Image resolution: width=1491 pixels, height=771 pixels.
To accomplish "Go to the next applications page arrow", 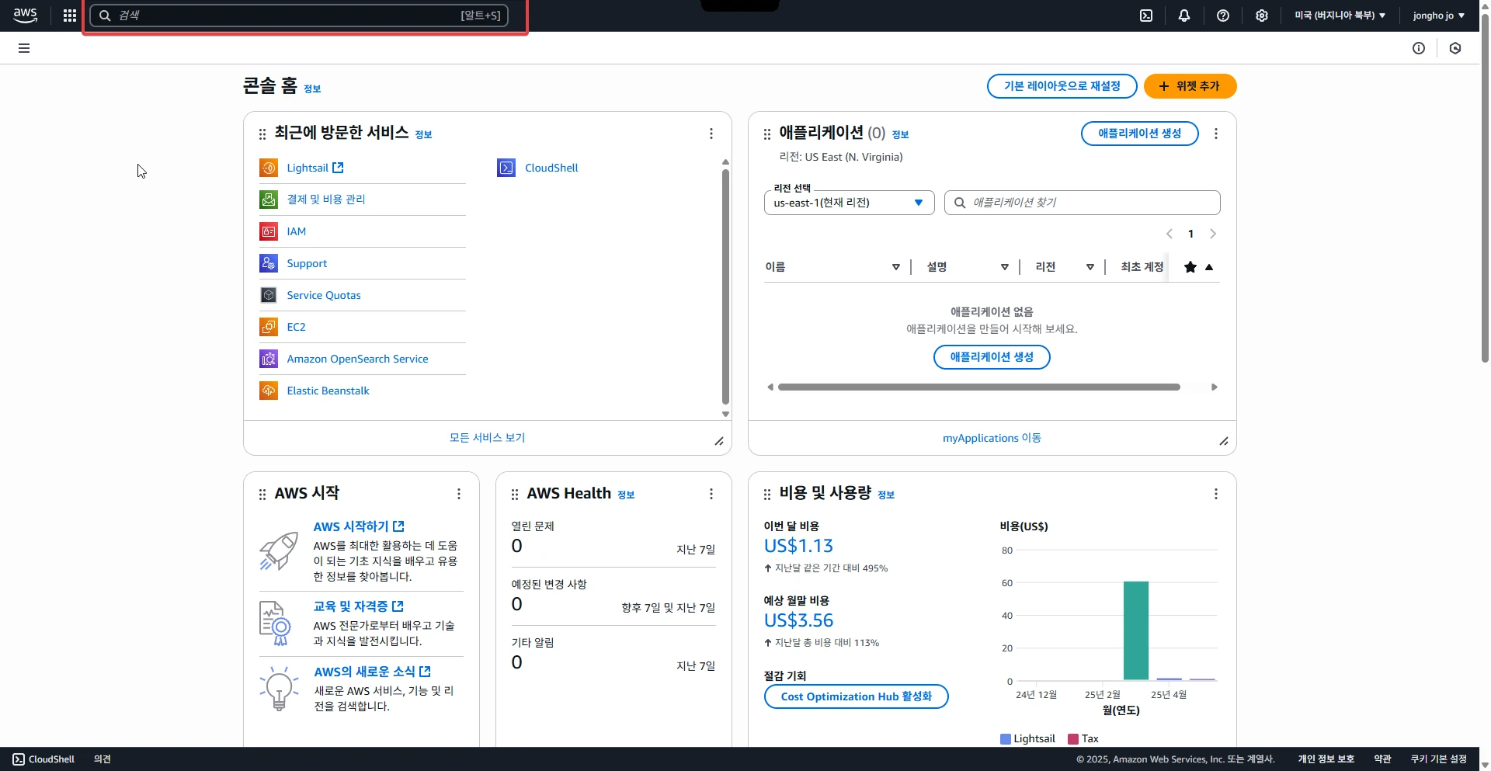I will click(1213, 234).
